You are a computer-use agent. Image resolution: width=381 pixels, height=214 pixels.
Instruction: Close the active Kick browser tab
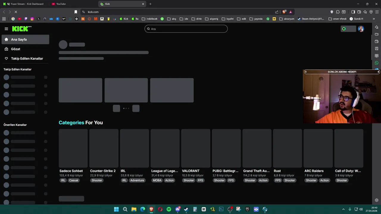[x=143, y=4]
